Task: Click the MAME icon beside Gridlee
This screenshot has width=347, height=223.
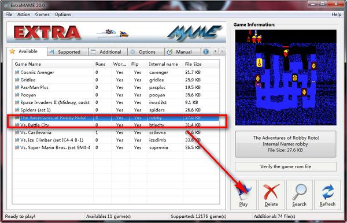Action: click(17, 80)
